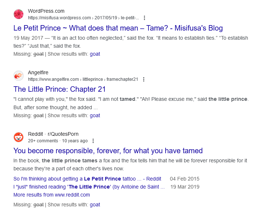Click the Reddit site favicon
This screenshot has width=278, height=210.
19,137
